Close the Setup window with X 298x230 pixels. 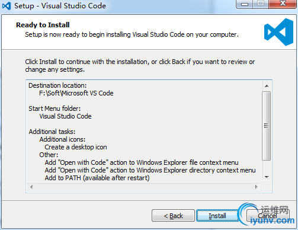pyautogui.click(x=283, y=4)
